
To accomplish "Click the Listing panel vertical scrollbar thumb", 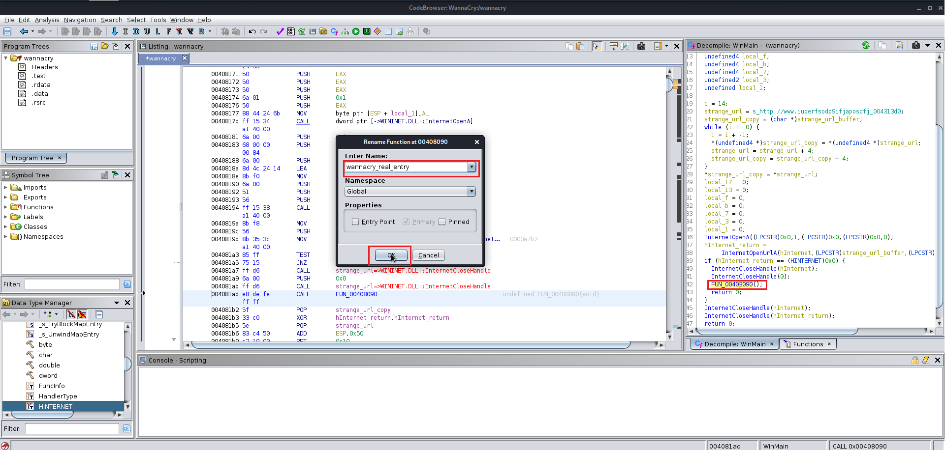I will tap(669, 85).
